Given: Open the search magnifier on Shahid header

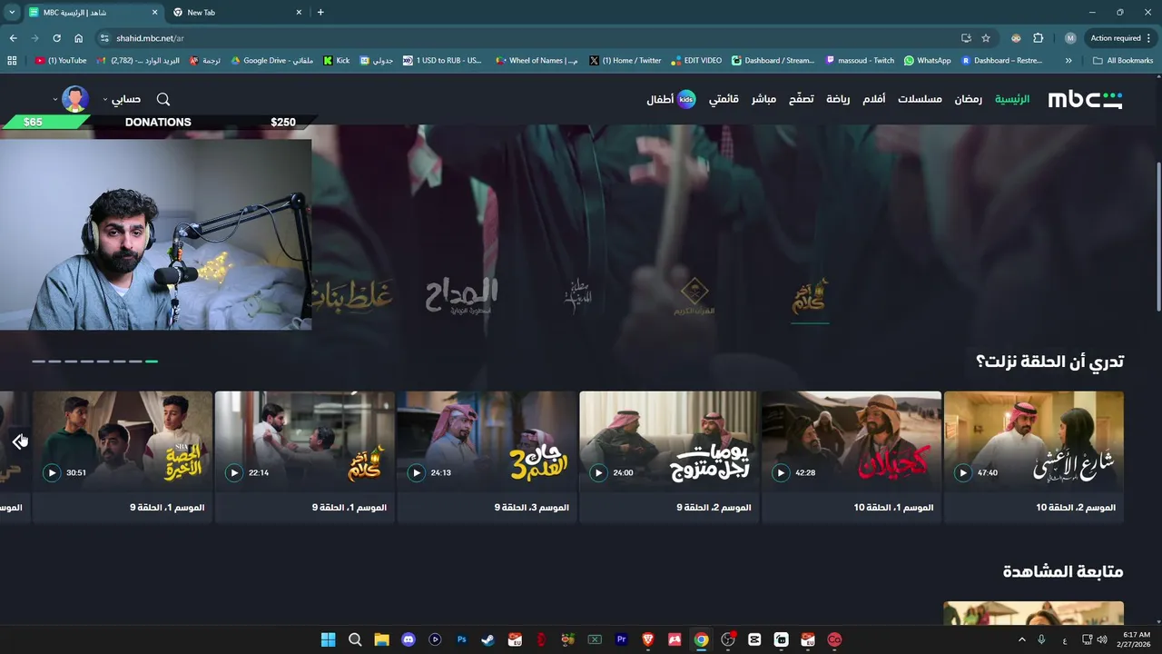Looking at the screenshot, I should [163, 99].
